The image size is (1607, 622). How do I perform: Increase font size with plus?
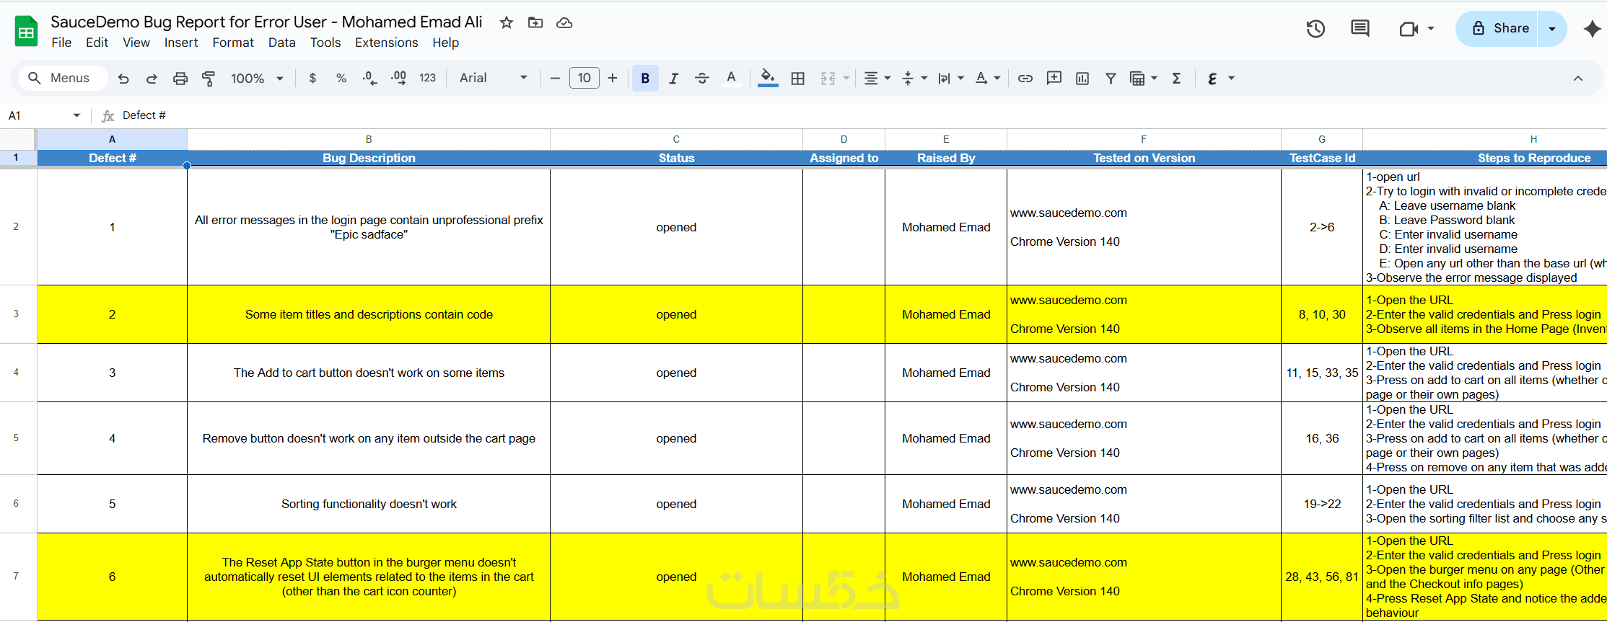(x=613, y=79)
